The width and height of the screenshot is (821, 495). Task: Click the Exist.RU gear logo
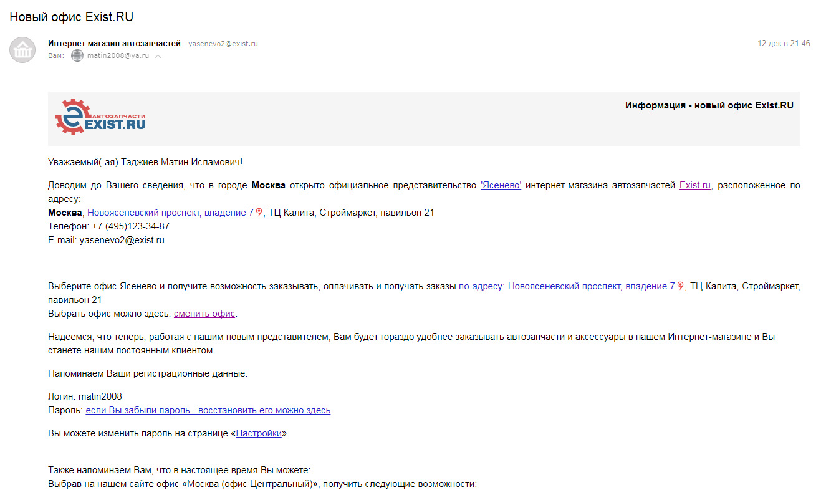[x=100, y=117]
